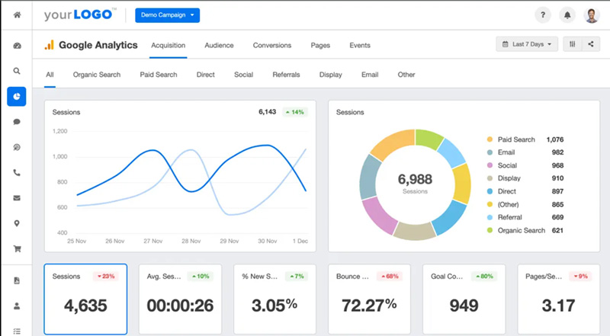This screenshot has height=336, width=610.
Task: Open the shopping cart sidebar icon
Action: click(17, 249)
